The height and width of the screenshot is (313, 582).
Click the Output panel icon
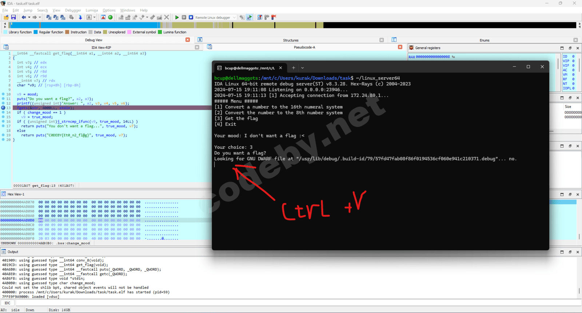tap(4, 252)
